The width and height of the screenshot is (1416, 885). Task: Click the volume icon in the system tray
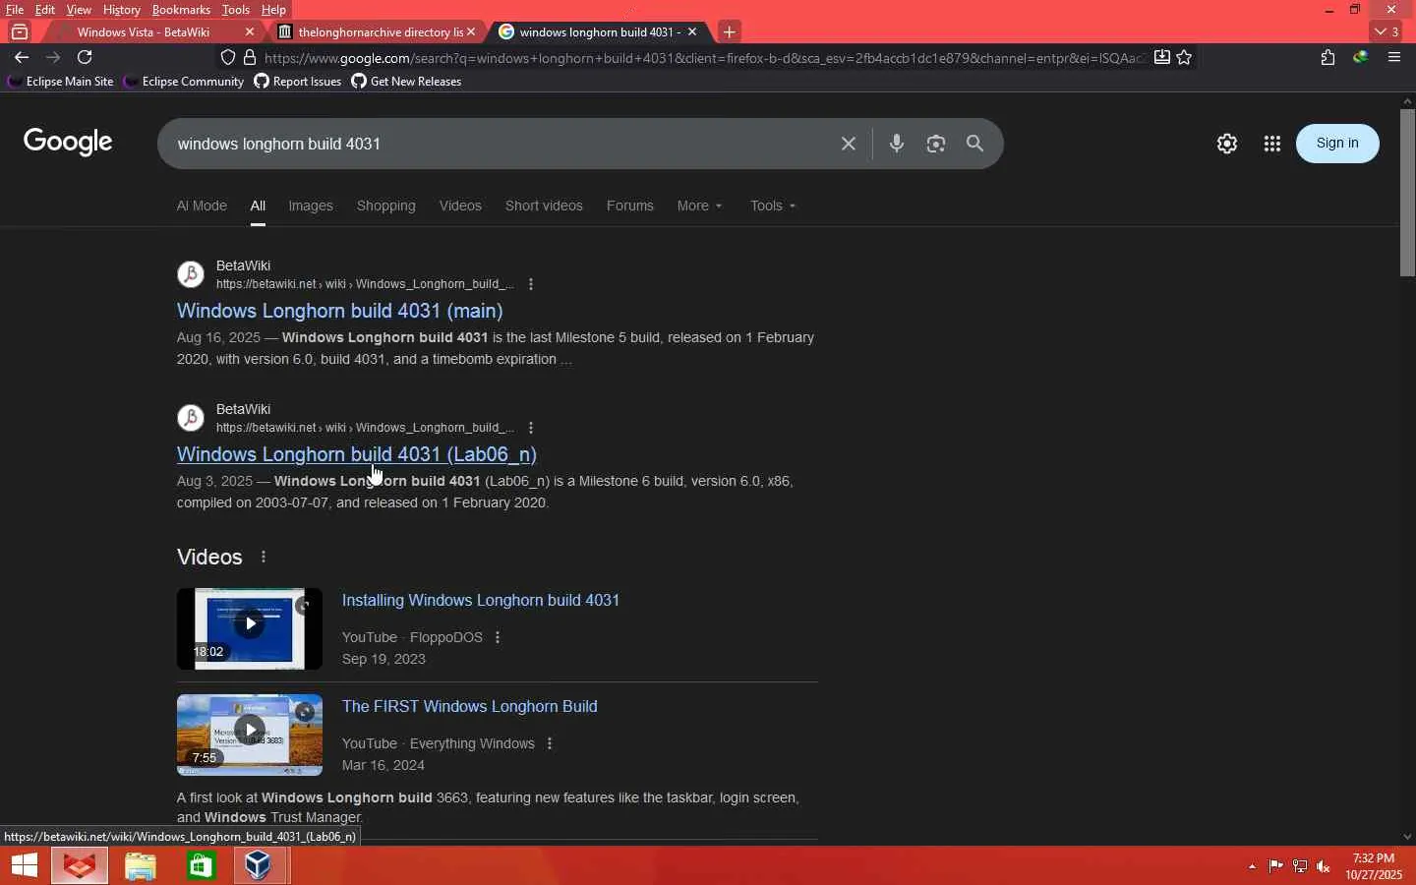click(x=1324, y=866)
